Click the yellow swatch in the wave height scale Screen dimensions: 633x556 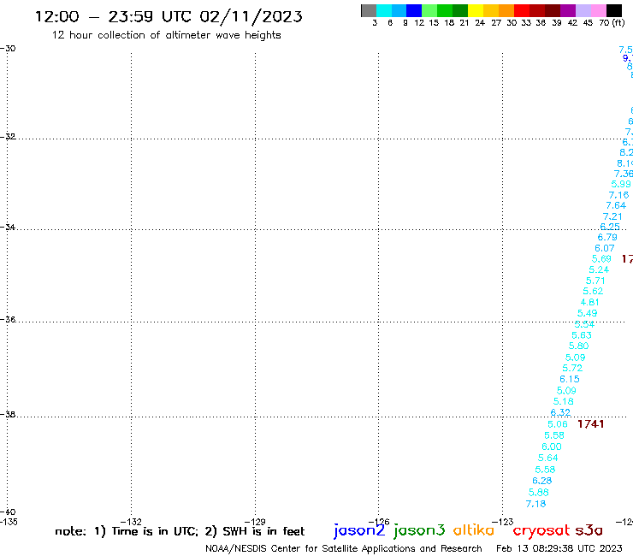[476, 10]
